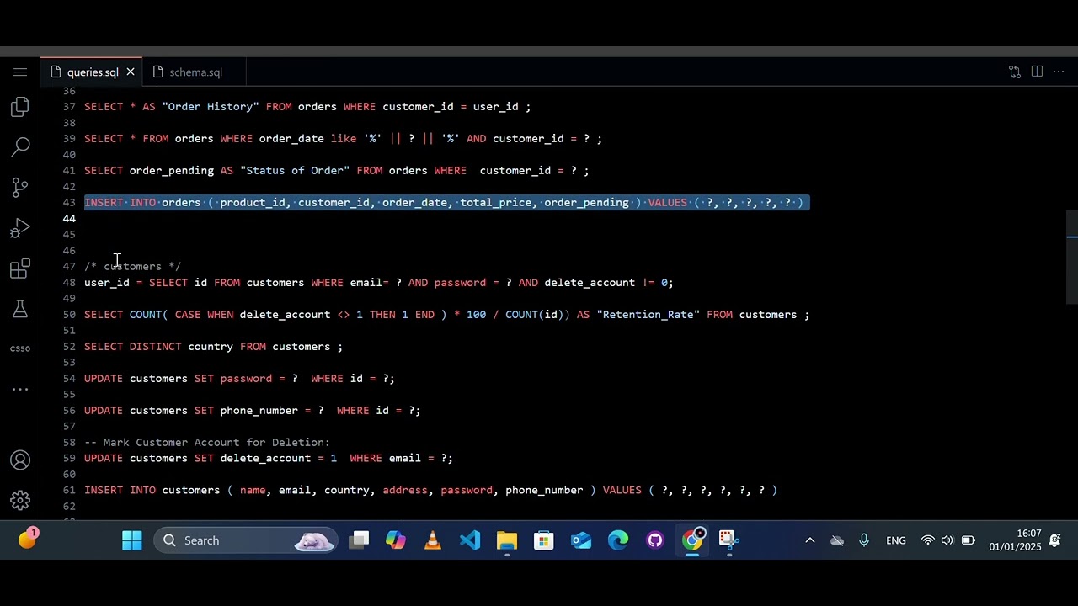
Task: Open the Testing flask view
Action: 20,309
